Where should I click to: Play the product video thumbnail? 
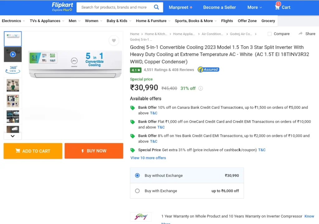click(13, 54)
